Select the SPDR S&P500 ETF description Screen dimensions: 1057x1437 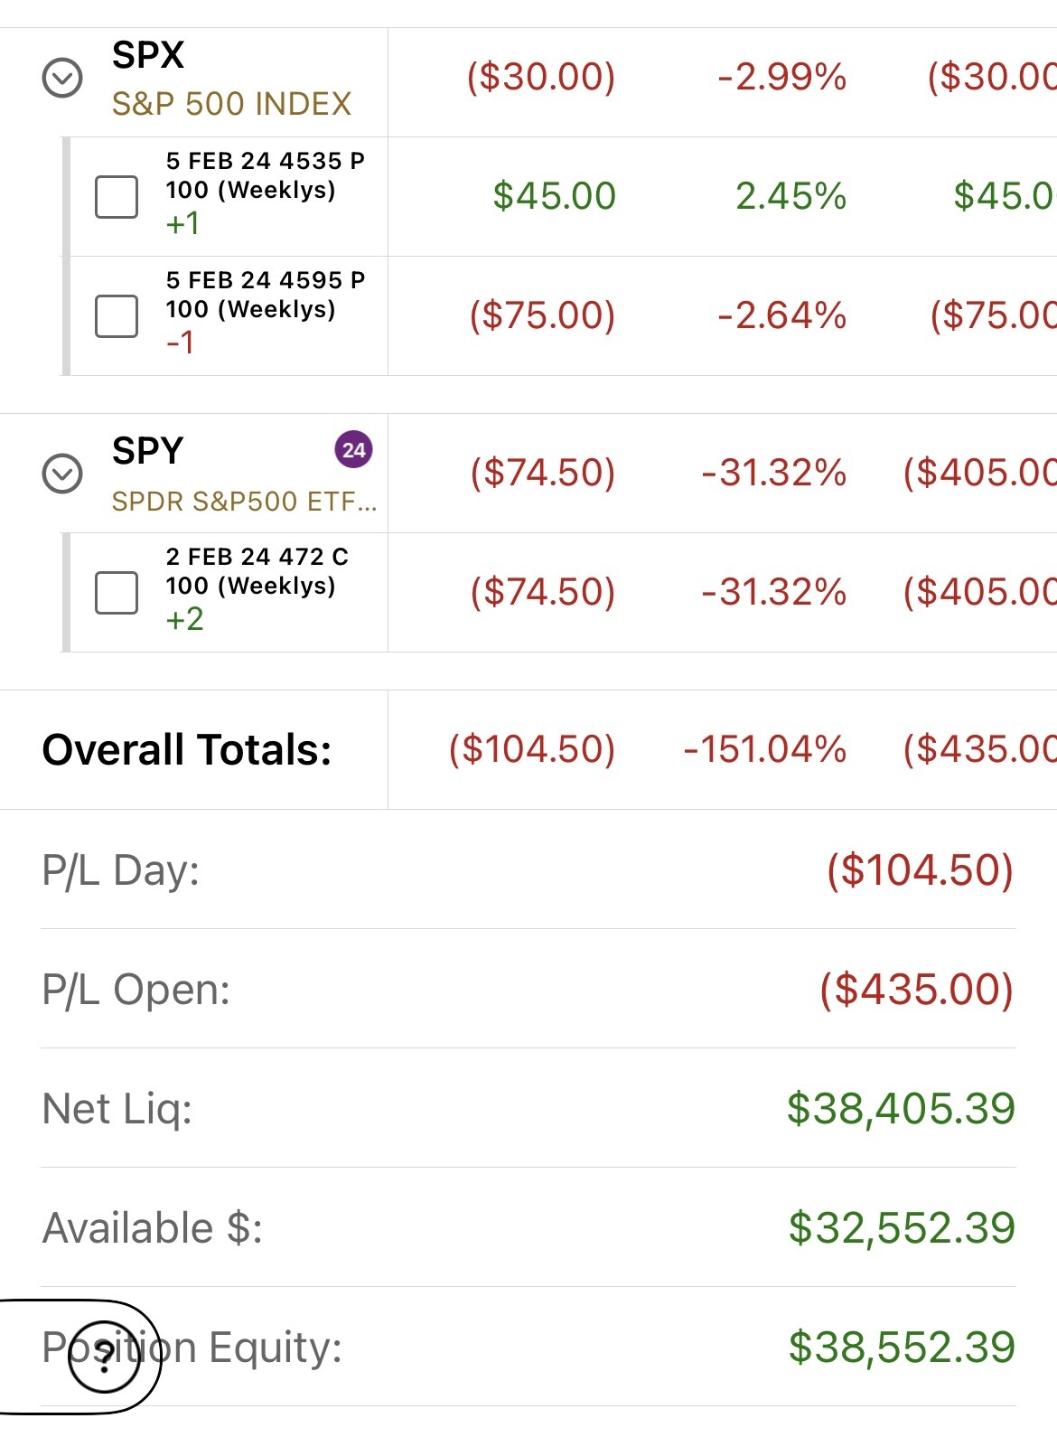[x=244, y=501]
